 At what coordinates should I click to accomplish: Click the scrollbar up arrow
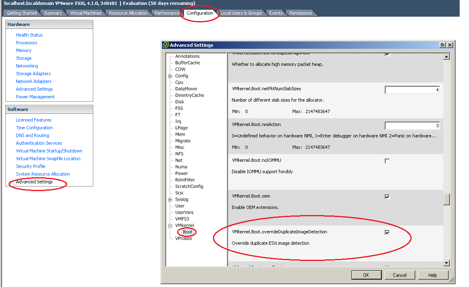(x=447, y=57)
